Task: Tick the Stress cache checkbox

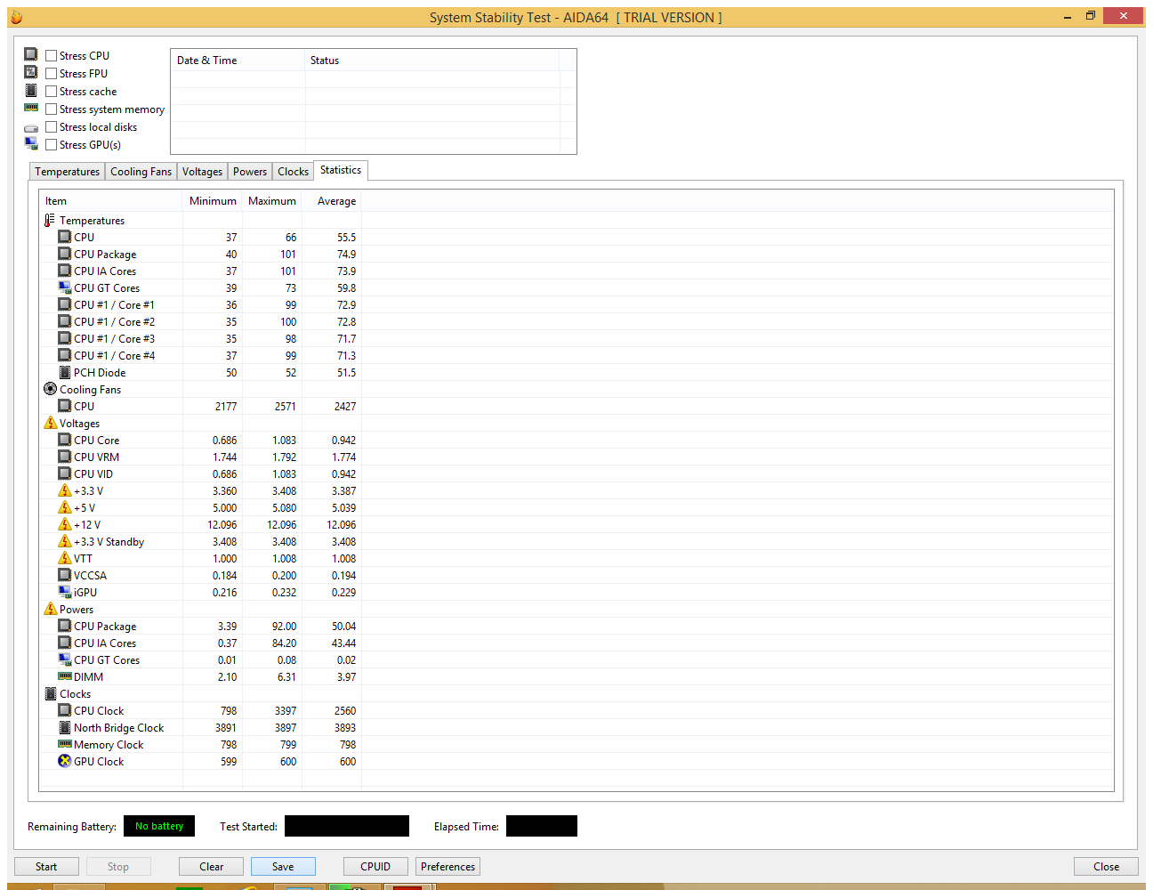Action: 51,91
